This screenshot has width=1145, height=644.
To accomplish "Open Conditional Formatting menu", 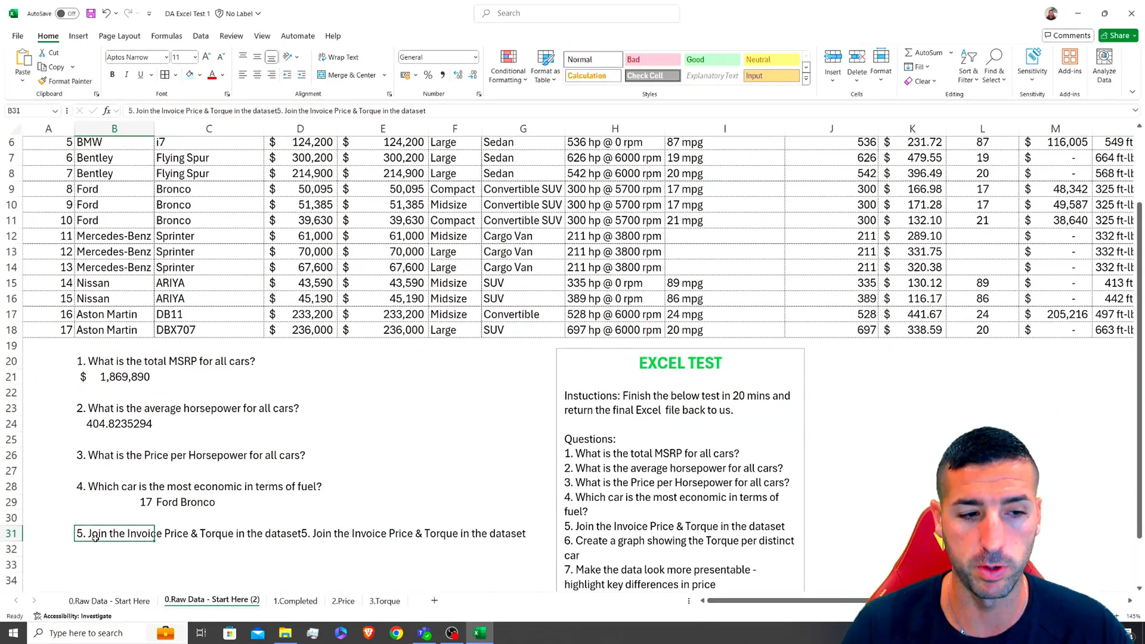I will coord(508,66).
